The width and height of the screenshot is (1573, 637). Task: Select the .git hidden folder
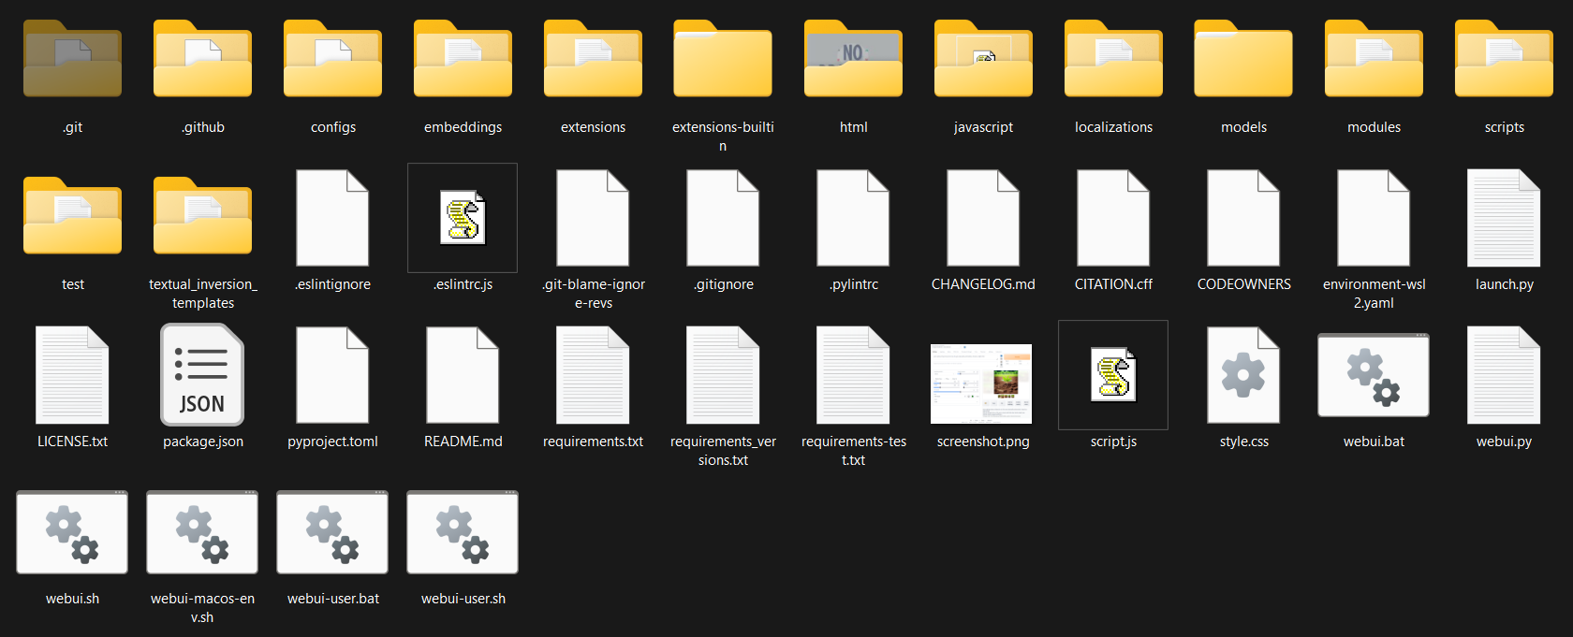click(72, 61)
